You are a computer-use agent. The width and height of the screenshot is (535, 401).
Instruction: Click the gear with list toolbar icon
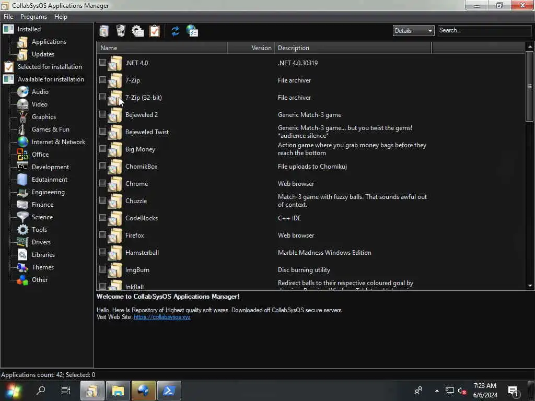coord(137,31)
